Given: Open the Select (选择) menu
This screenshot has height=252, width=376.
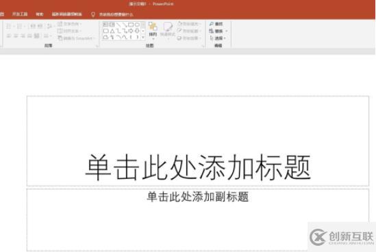Looking at the screenshot, I should (x=218, y=38).
